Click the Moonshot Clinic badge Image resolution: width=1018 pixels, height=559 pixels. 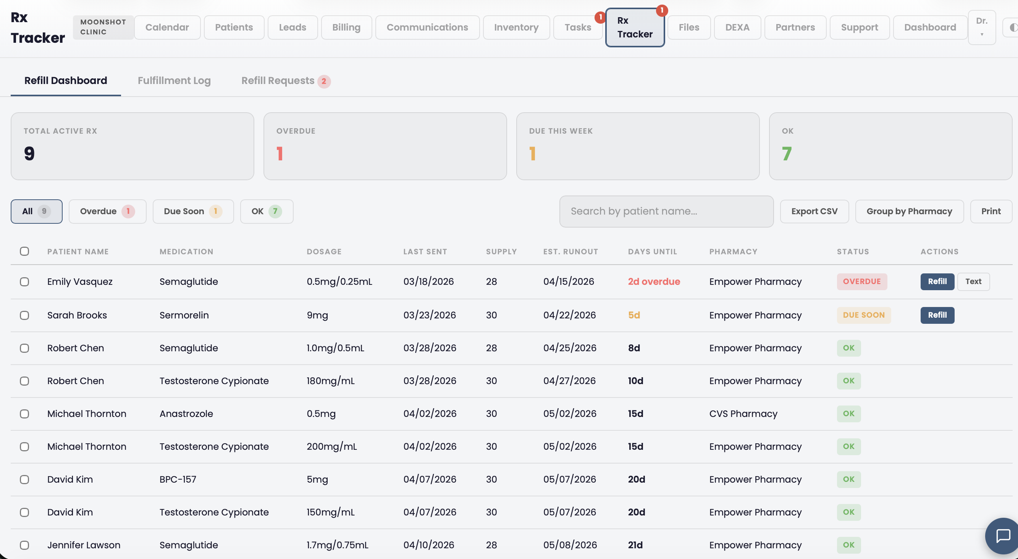pos(103,27)
